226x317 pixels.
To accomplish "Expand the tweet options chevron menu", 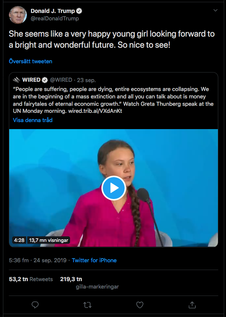I will [x=216, y=11].
